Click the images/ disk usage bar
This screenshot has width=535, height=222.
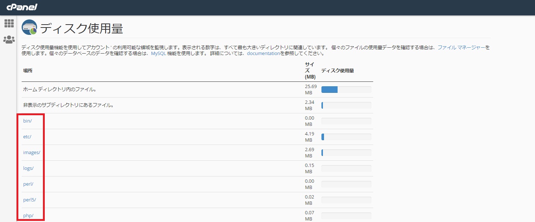coord(346,153)
